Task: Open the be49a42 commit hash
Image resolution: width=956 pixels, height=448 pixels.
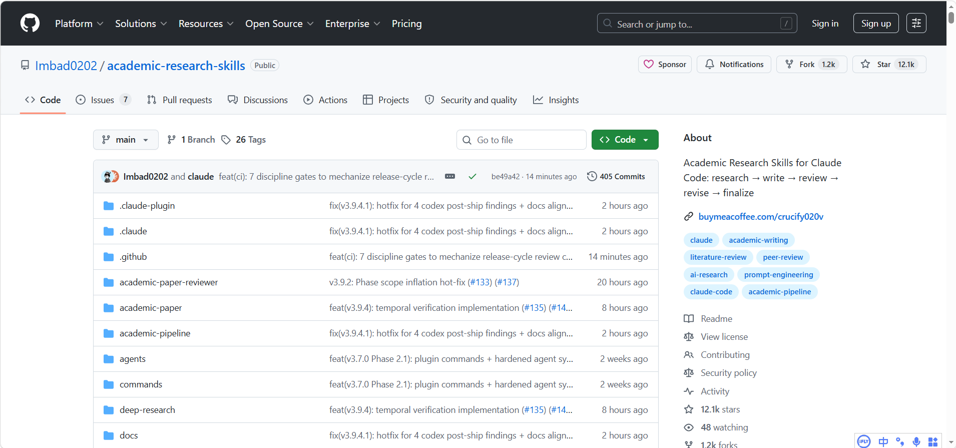Action: [506, 177]
